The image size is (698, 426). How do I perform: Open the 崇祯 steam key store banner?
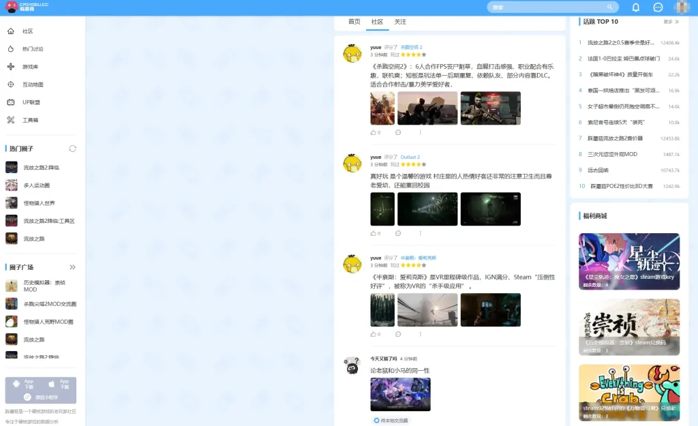click(629, 327)
